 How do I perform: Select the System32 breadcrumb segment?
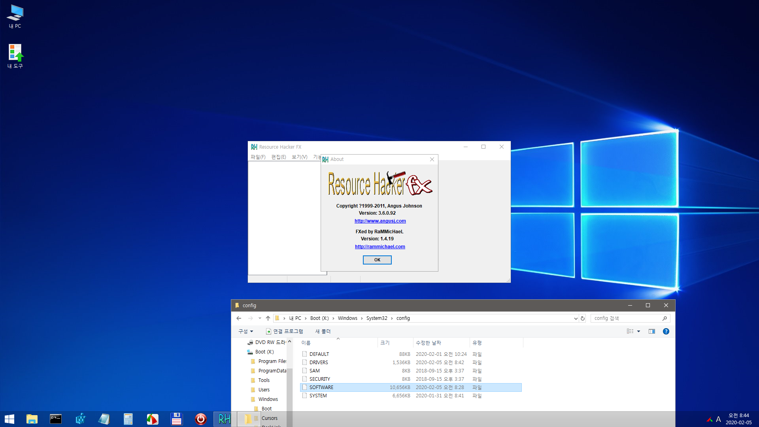377,318
